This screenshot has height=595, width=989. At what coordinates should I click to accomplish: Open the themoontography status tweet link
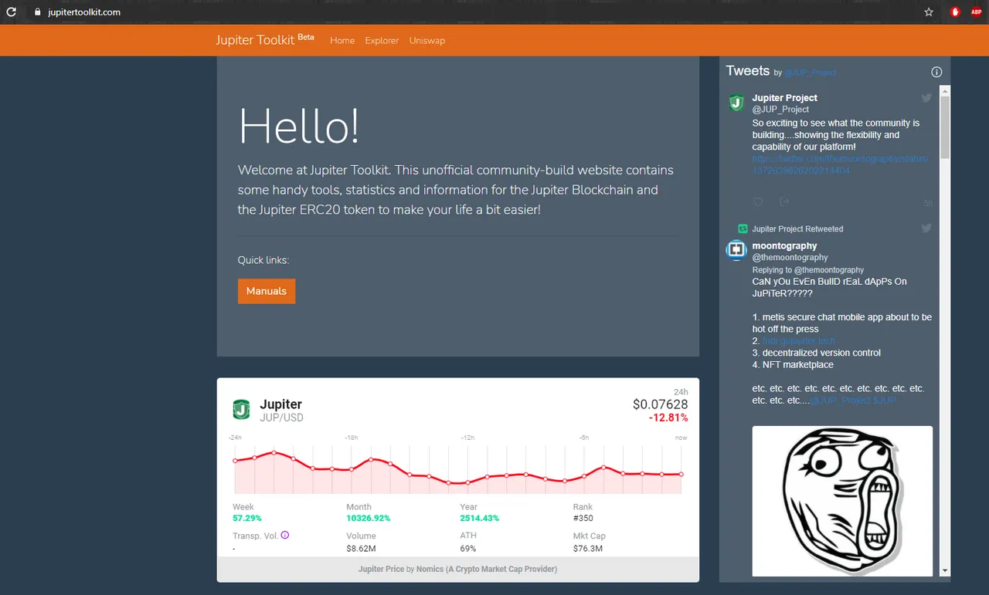tap(840, 164)
